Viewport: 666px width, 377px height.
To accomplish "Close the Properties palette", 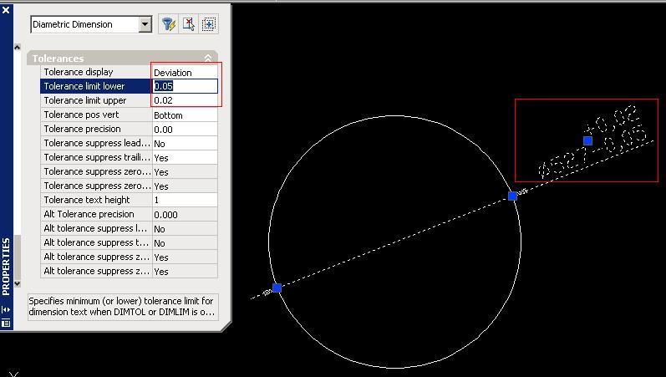I will coord(6,9).
